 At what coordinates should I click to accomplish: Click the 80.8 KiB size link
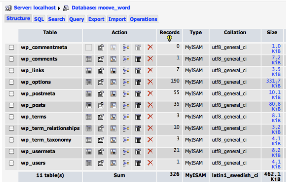275,106
